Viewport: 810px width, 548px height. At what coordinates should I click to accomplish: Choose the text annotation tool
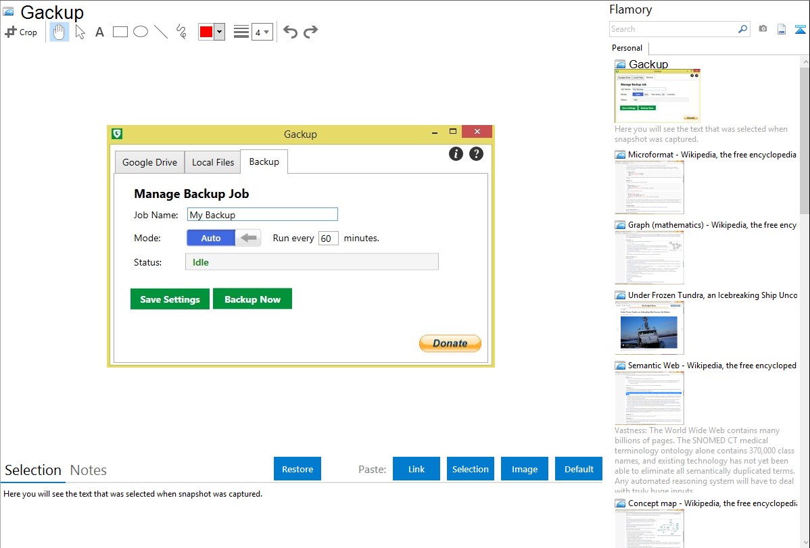(99, 32)
